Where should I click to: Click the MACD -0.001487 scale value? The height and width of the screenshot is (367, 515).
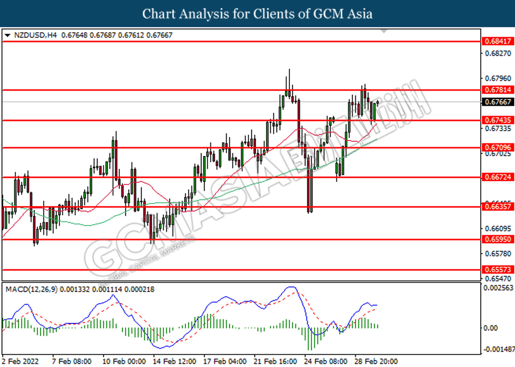[x=499, y=349]
